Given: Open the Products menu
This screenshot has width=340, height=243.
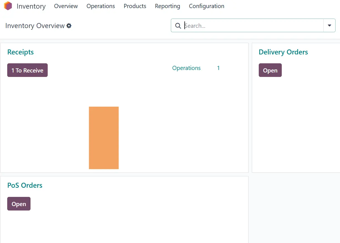Looking at the screenshot, I should click(x=135, y=6).
